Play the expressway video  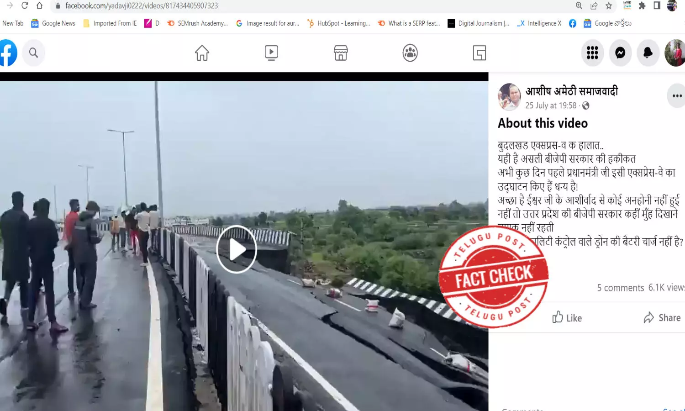[x=237, y=249]
